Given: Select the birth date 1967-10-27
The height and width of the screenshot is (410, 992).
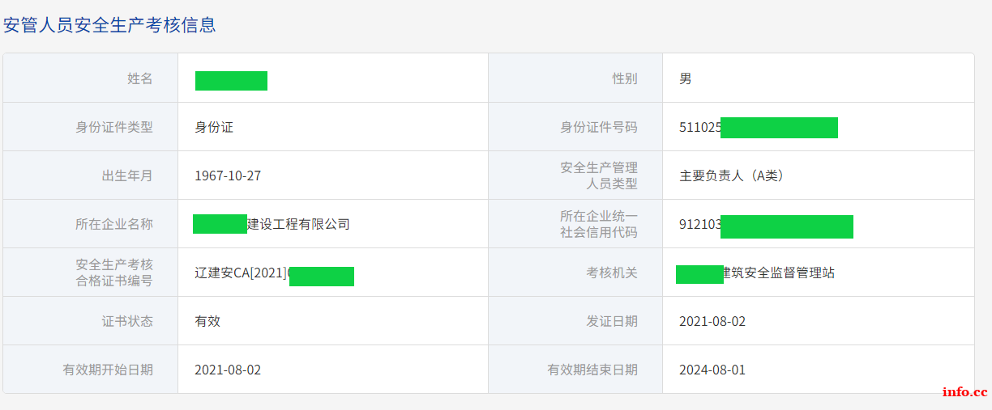Looking at the screenshot, I should click(228, 175).
